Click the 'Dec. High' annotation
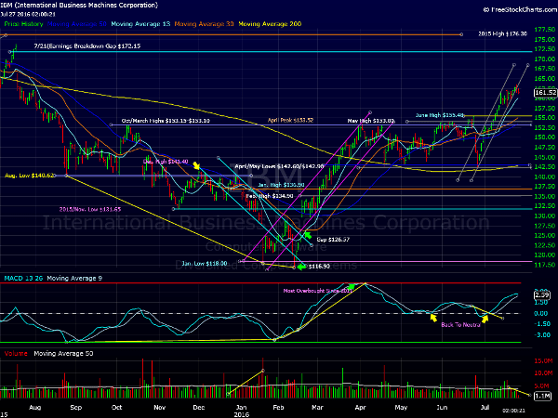 point(166,162)
